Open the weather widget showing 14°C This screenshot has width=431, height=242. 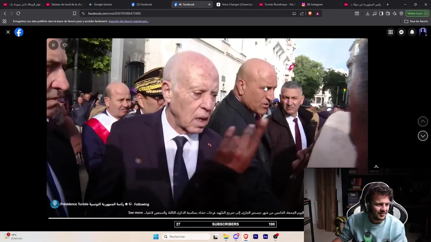tap(13, 236)
